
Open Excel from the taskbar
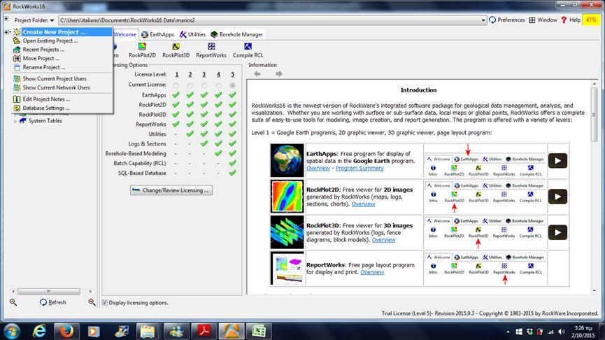pyautogui.click(x=259, y=331)
